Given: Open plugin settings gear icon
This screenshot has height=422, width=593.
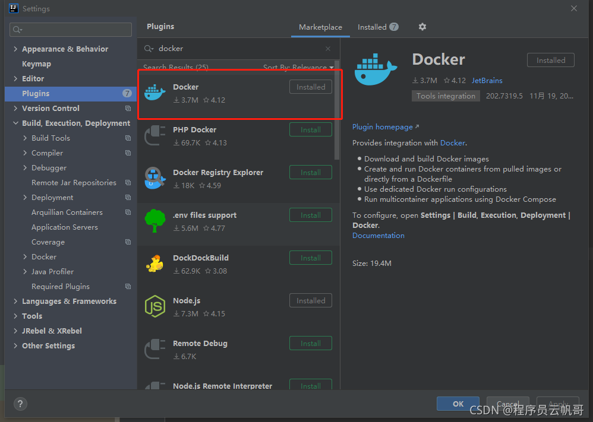Looking at the screenshot, I should tap(422, 27).
